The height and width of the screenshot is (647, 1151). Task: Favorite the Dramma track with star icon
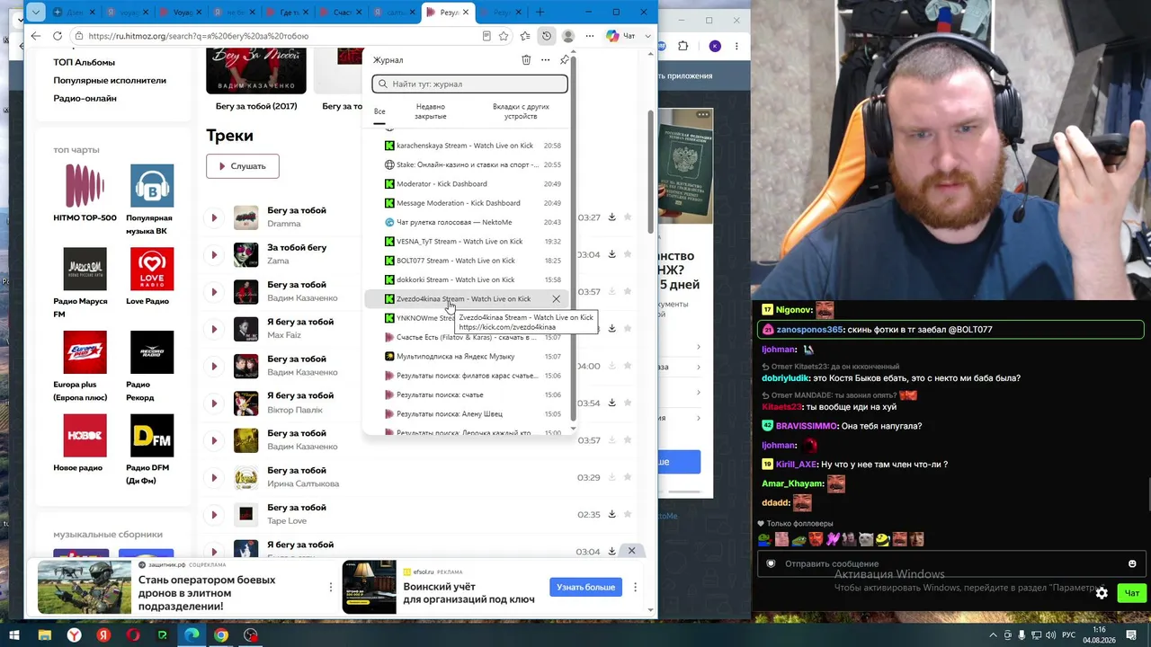[x=628, y=217]
